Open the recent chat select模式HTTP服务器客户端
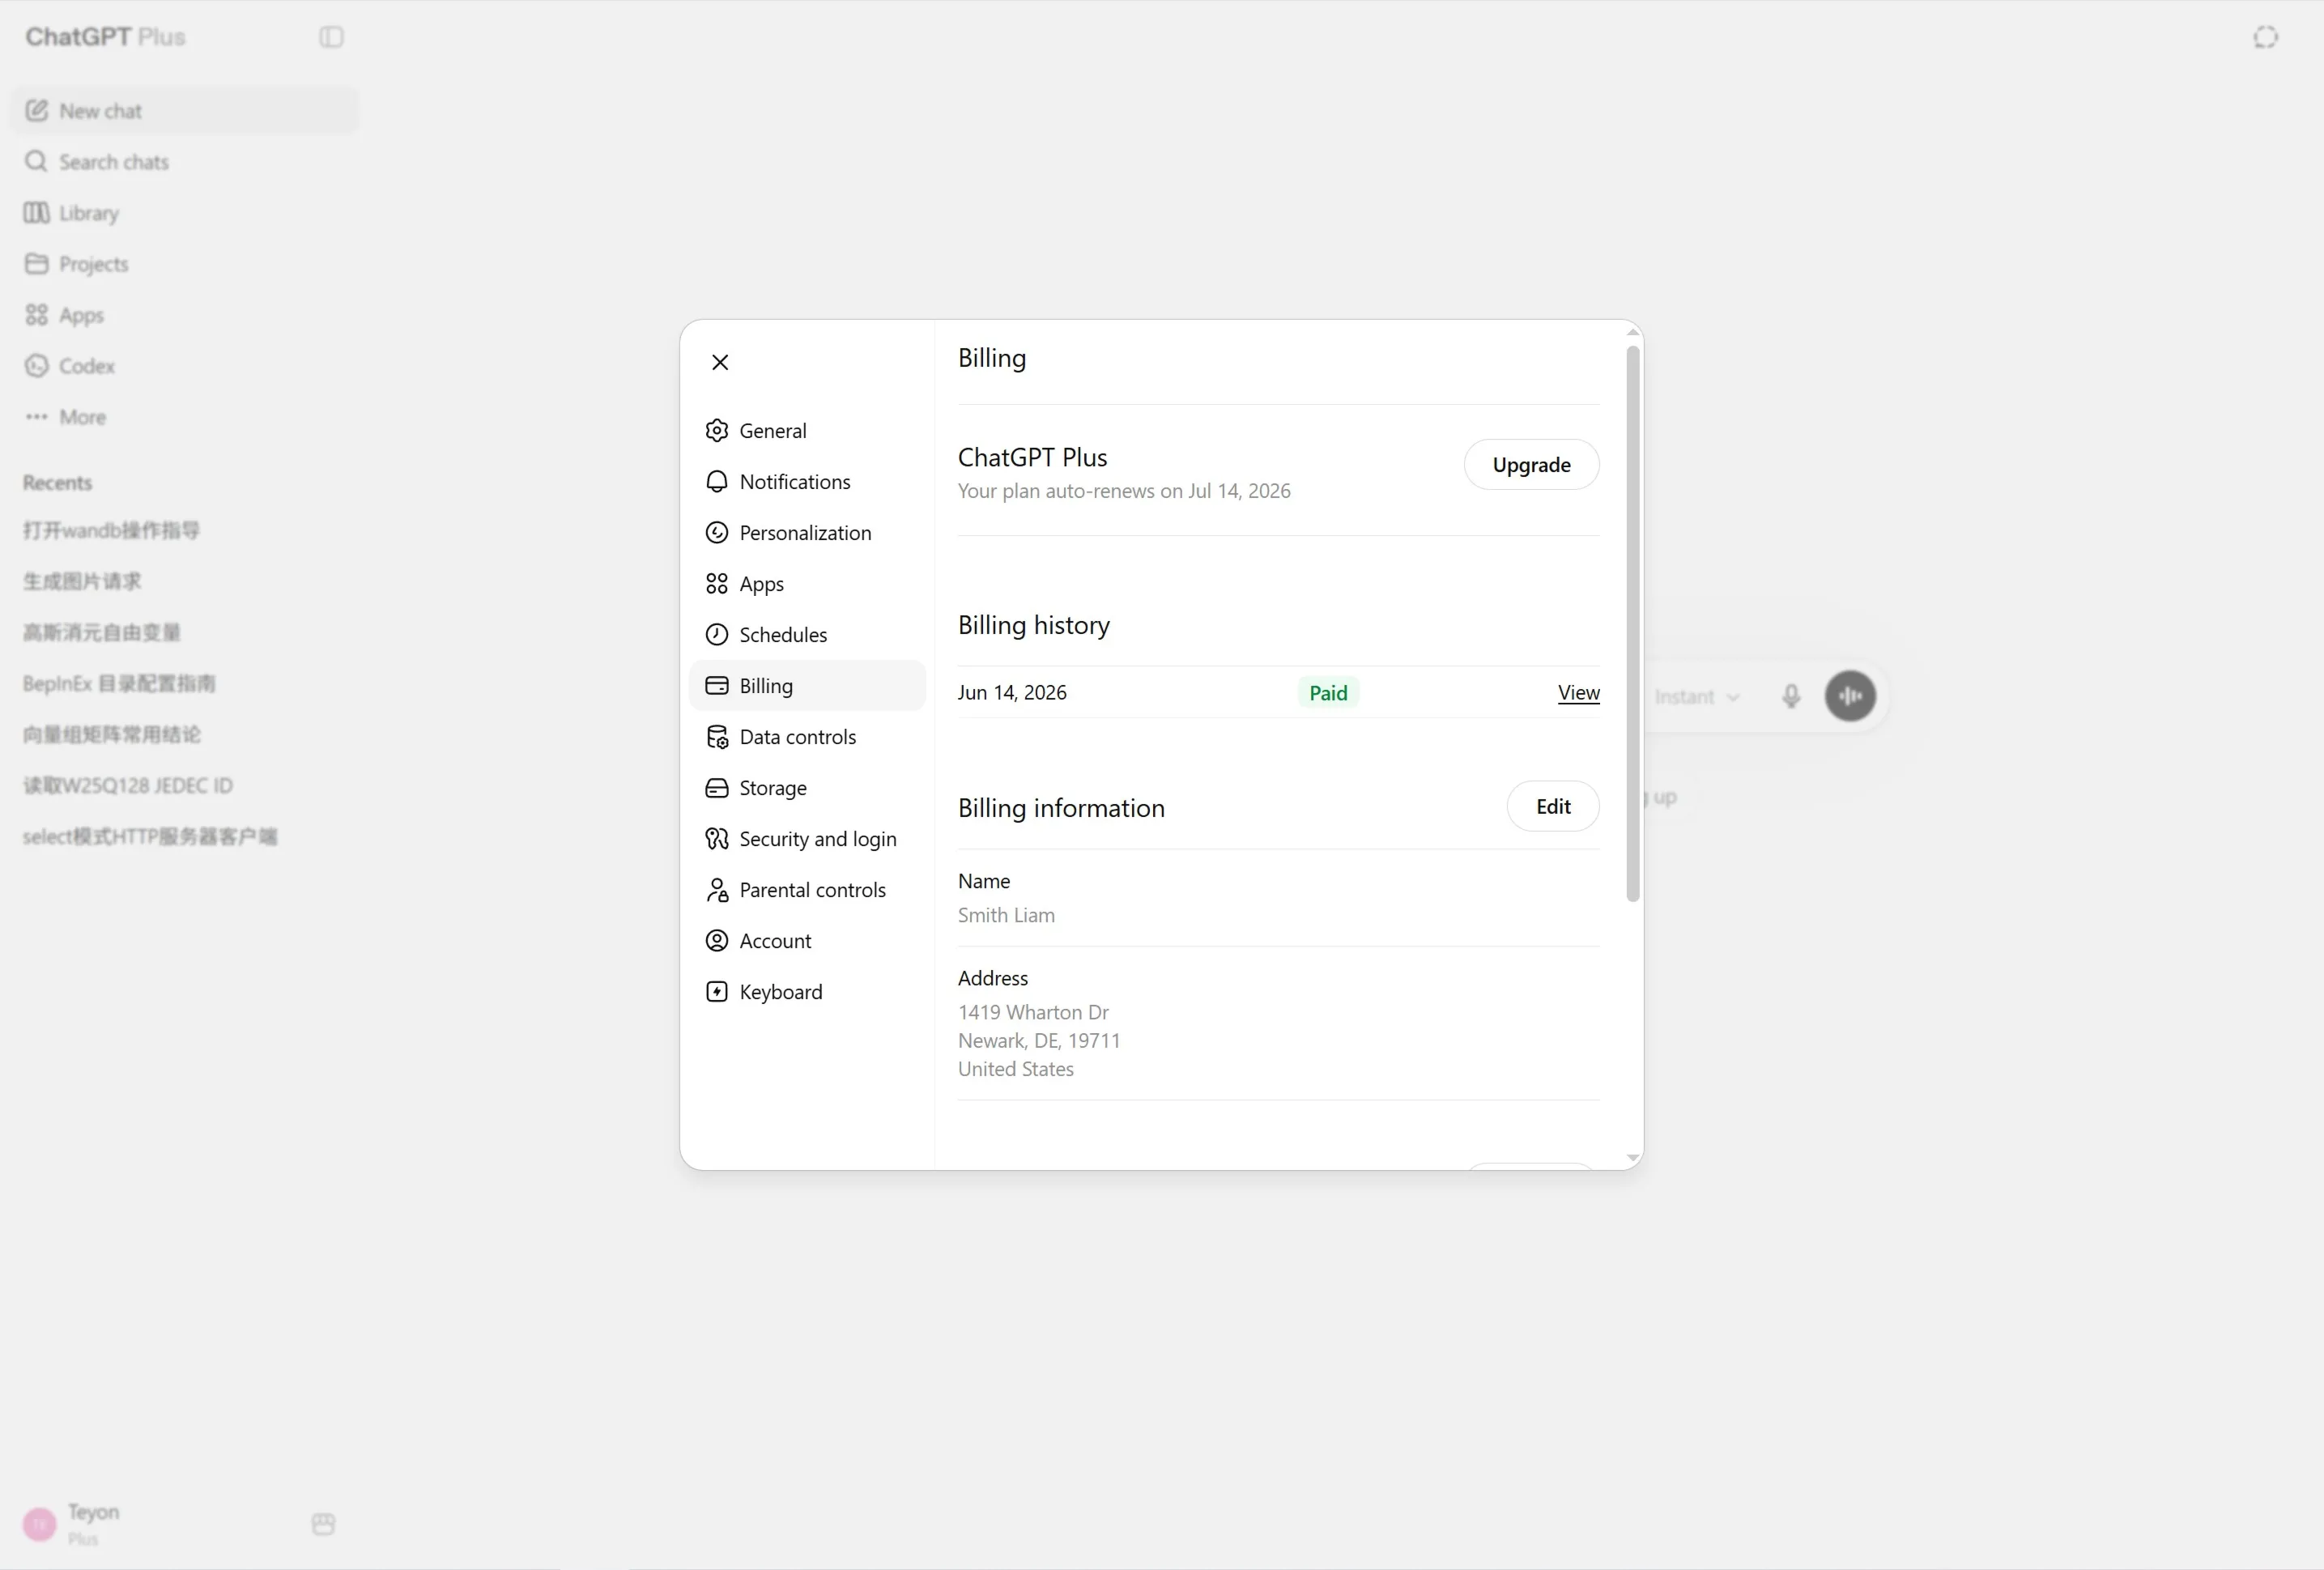 click(184, 837)
